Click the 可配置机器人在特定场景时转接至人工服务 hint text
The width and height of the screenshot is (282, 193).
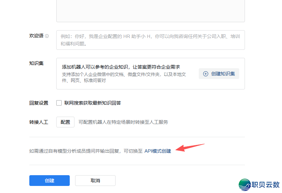[x=123, y=122]
